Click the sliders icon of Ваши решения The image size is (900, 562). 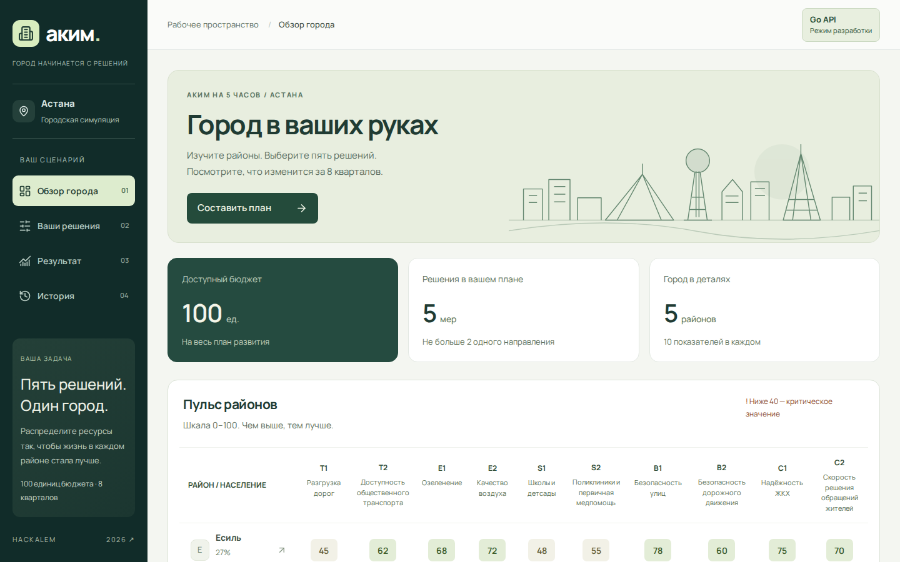(x=25, y=226)
